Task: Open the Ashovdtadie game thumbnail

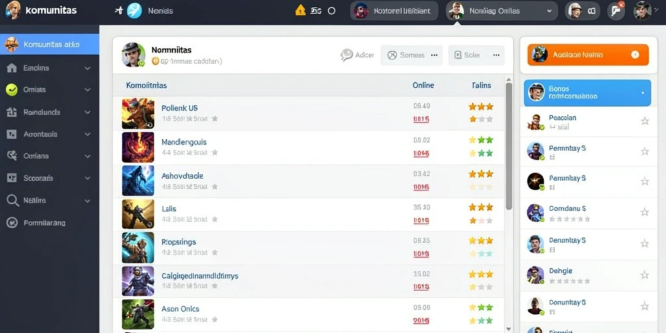Action: click(x=138, y=181)
